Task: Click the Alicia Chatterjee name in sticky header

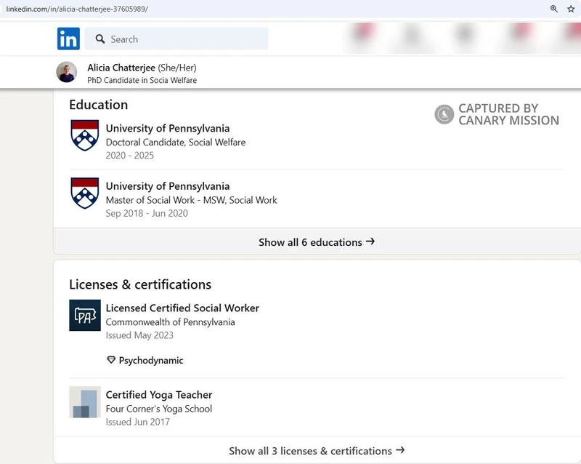Action: point(121,68)
